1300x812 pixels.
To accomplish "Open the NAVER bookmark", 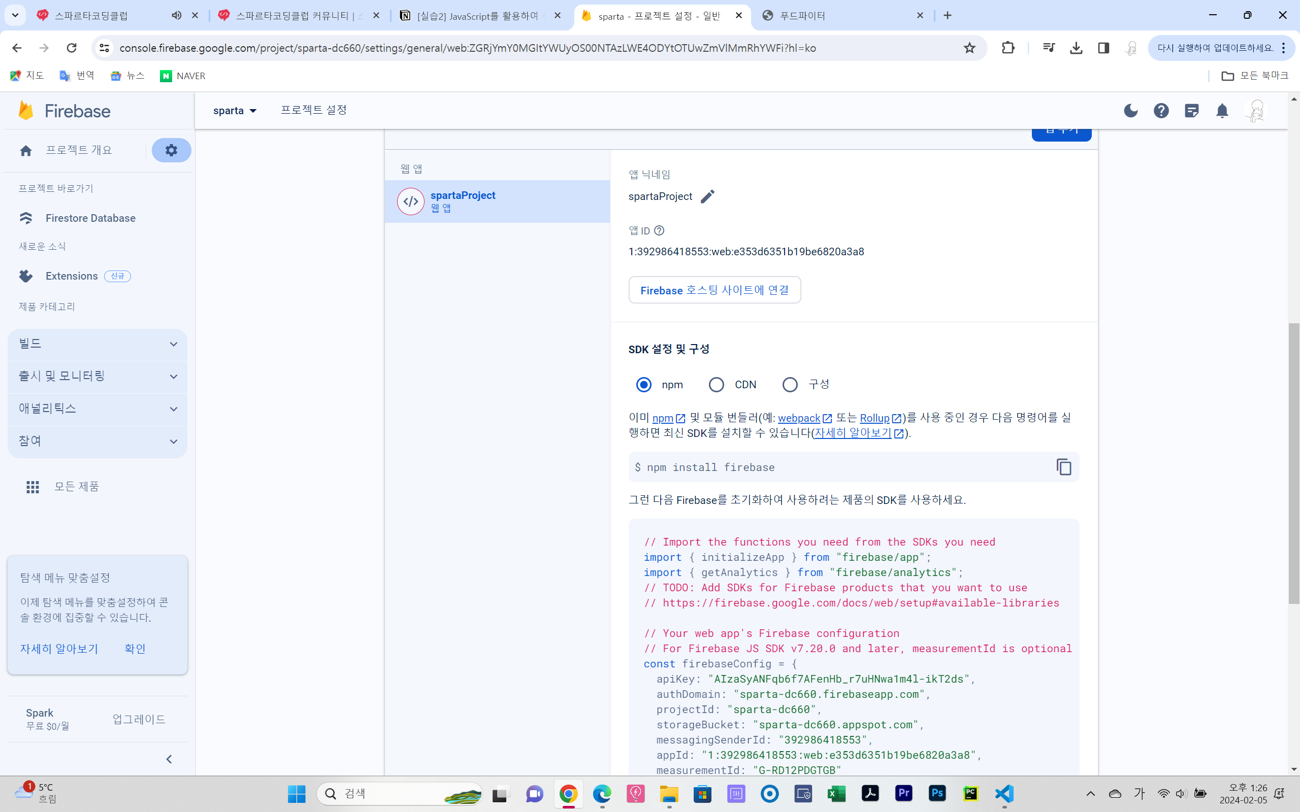I will [183, 76].
